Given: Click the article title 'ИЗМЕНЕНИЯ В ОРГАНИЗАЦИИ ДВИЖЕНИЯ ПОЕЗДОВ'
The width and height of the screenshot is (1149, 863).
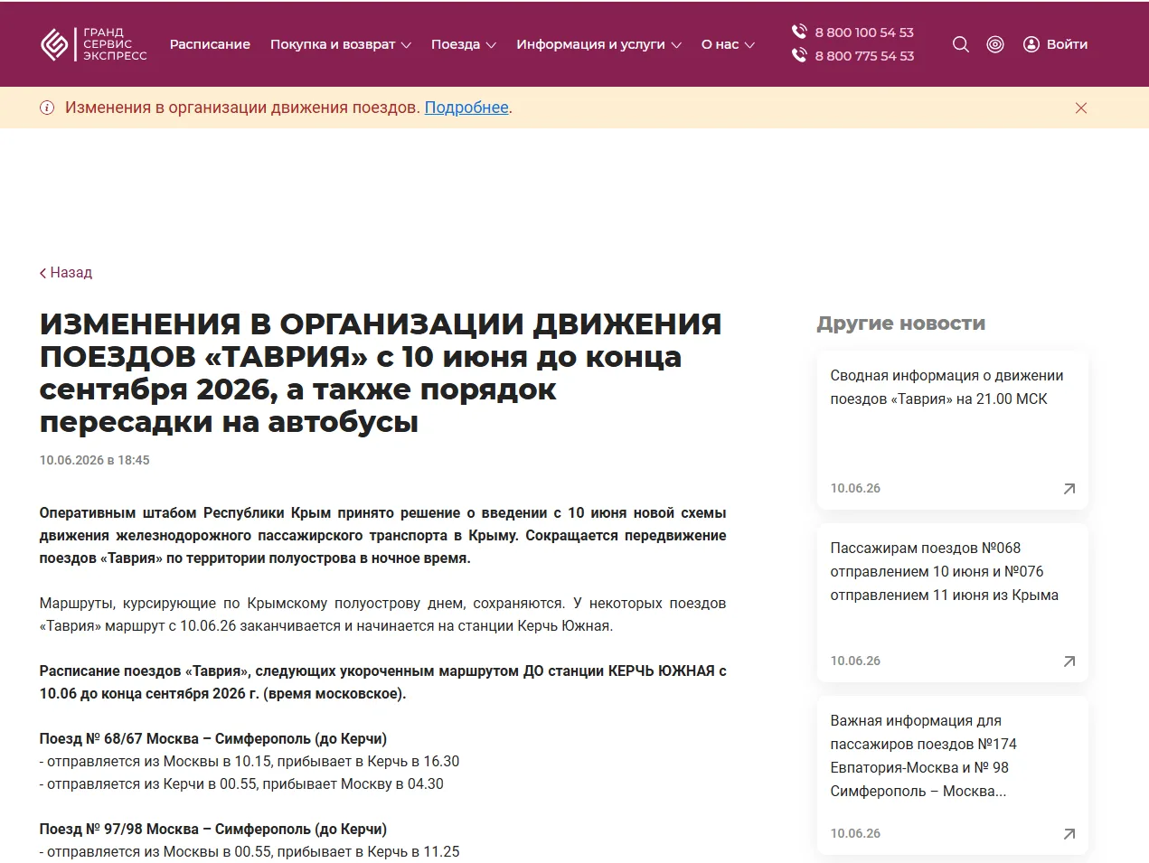Looking at the screenshot, I should click(381, 372).
